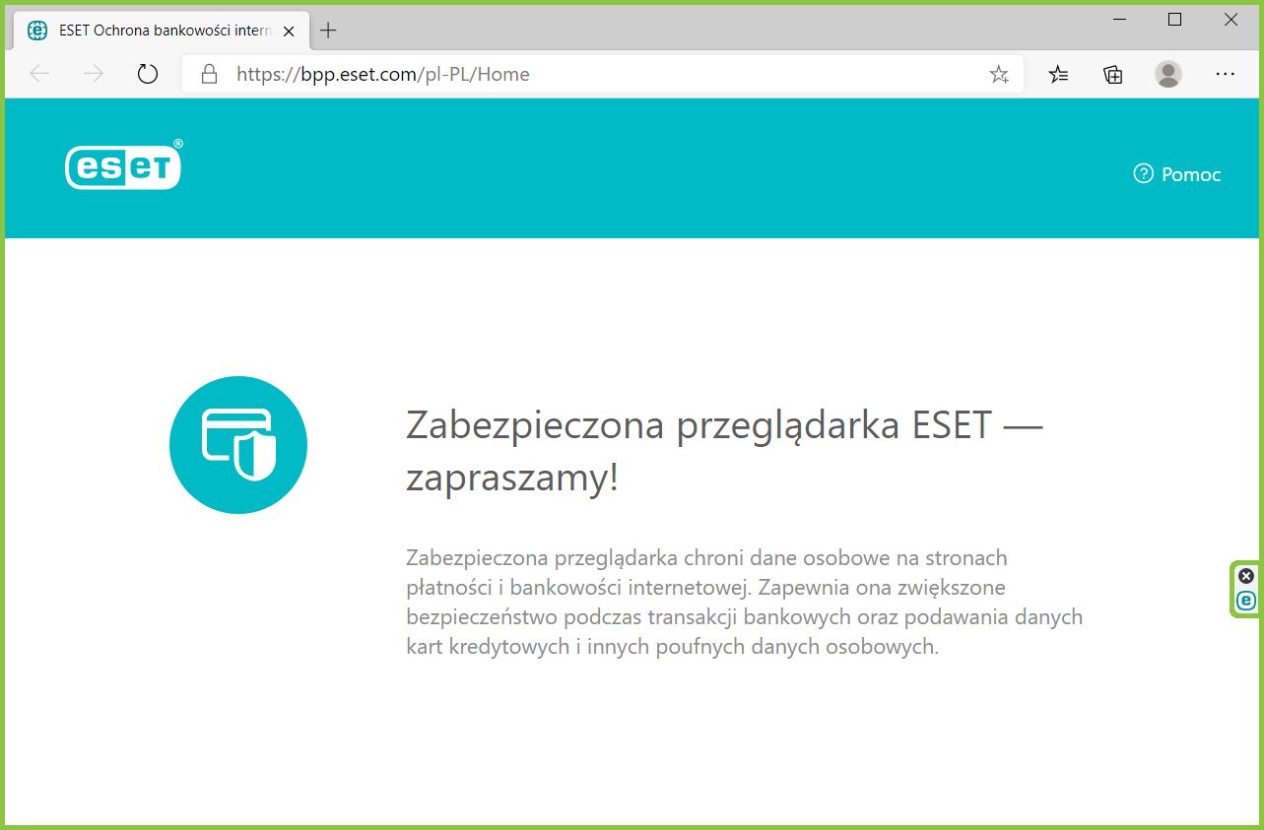
Task: Click the ESET side badge icon
Action: pyautogui.click(x=1246, y=600)
